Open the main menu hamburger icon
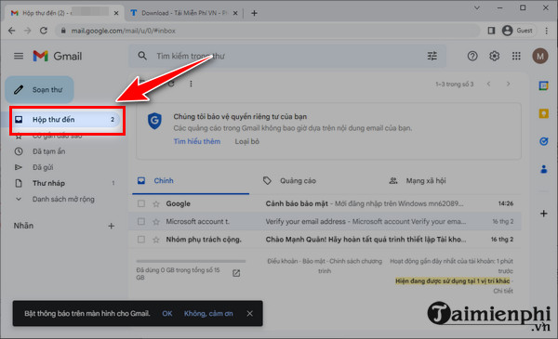The width and height of the screenshot is (558, 339). coord(19,56)
